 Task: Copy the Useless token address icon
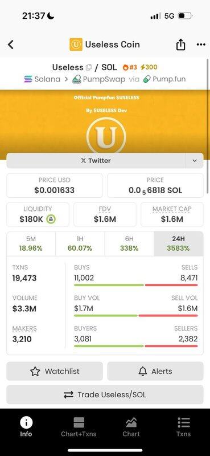coord(89,67)
